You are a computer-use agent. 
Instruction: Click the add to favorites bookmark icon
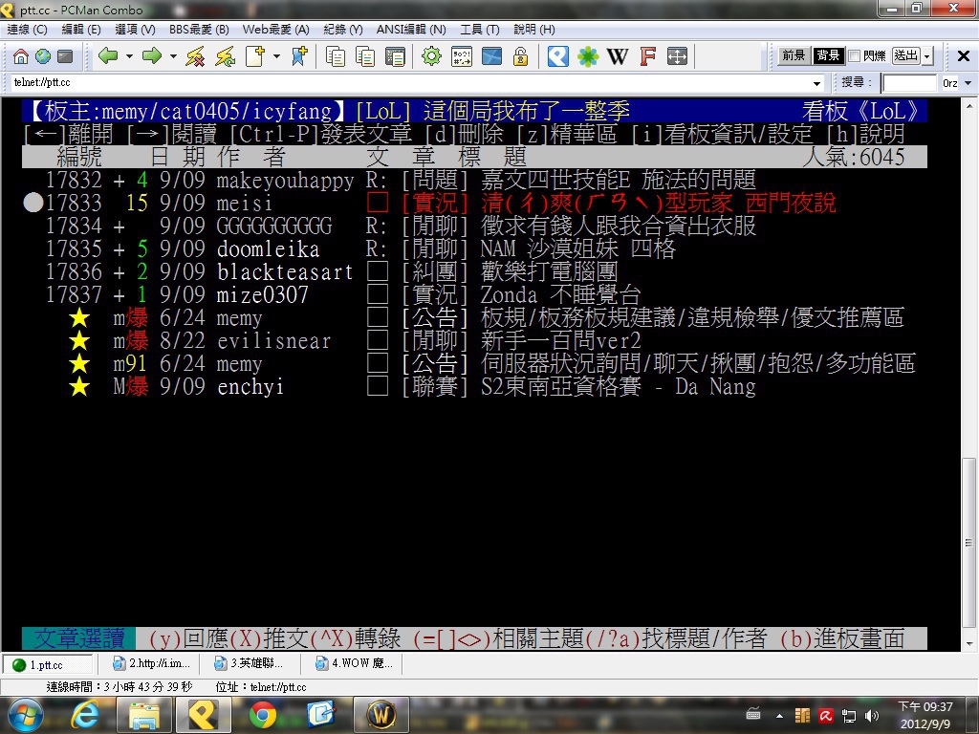299,56
